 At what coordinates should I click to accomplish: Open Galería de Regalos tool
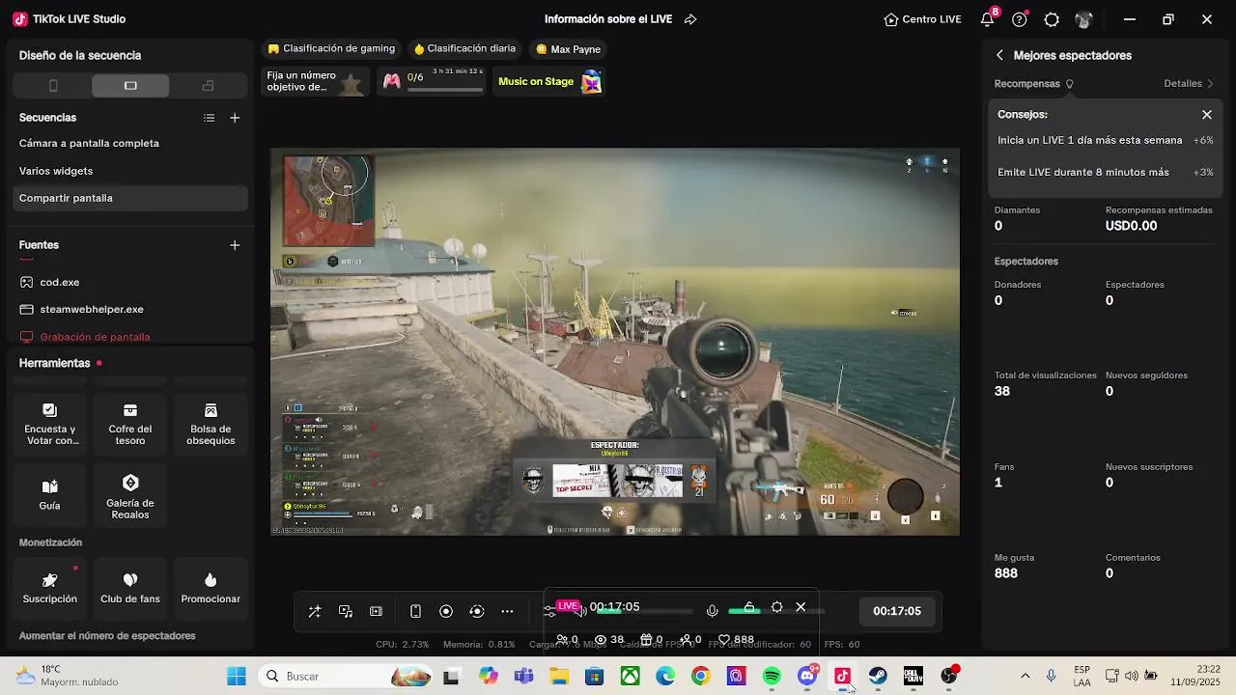[x=130, y=495]
